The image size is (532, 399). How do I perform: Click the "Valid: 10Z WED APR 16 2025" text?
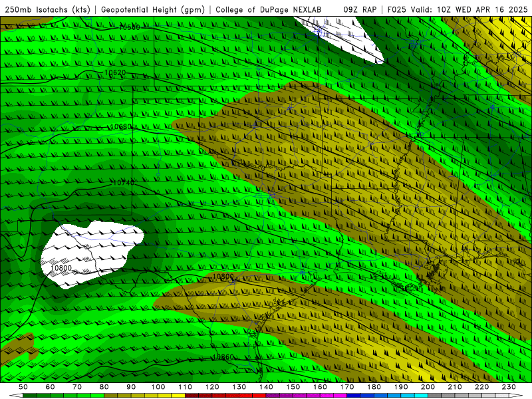tap(469, 9)
